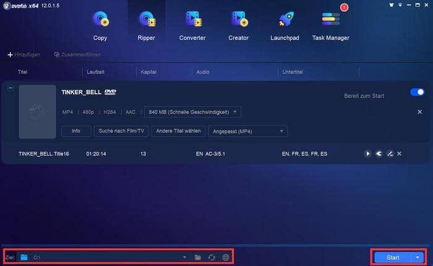Open the Copy module
Image resolution: width=433 pixels, height=266 pixels.
coord(100,26)
